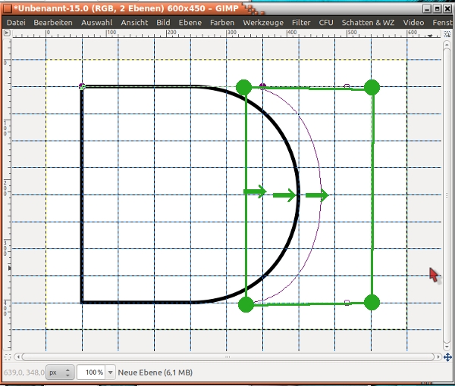Open the Bearbeiten menu
The width and height of the screenshot is (455, 386).
click(53, 23)
